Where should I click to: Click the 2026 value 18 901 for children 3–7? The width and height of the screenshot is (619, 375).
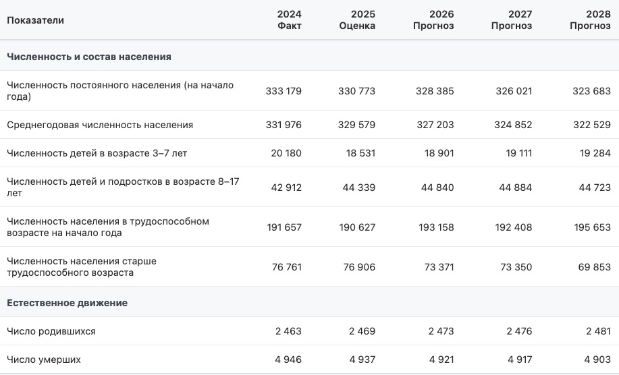[x=437, y=153]
